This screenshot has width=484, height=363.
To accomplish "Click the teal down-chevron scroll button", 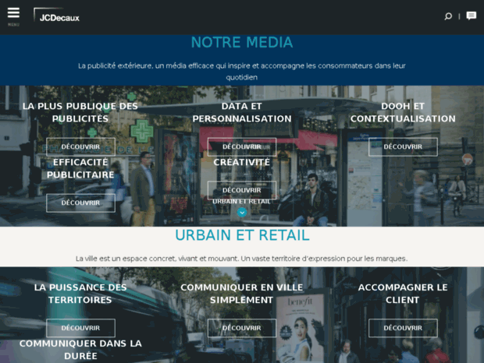I will 242,212.
